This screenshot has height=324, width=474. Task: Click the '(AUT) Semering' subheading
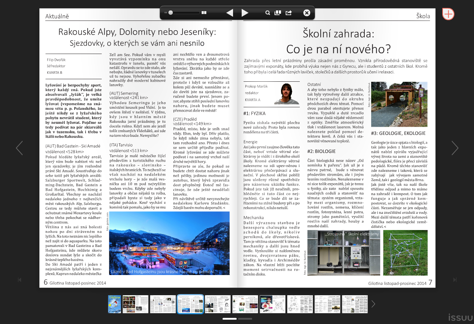coord(124,93)
